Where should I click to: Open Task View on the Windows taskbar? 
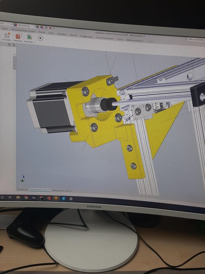tap(10, 197)
